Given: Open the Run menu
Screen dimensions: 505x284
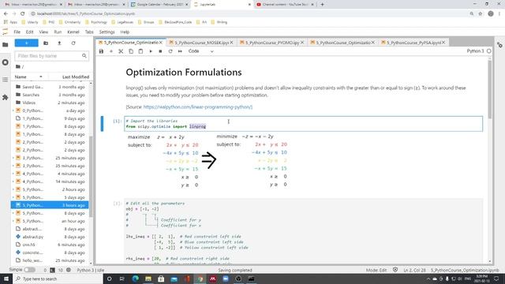Looking at the screenshot, I should [x=58, y=32].
